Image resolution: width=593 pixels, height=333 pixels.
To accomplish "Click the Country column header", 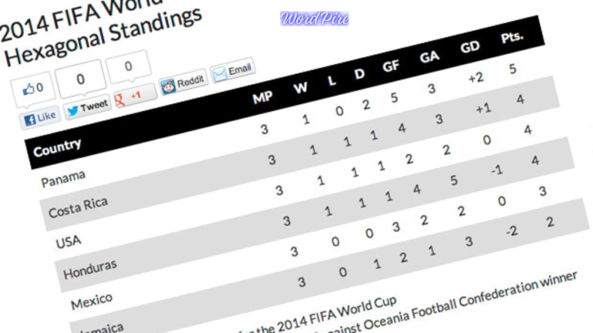I will (57, 147).
